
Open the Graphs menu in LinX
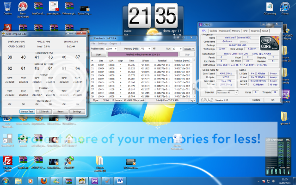point(113,43)
